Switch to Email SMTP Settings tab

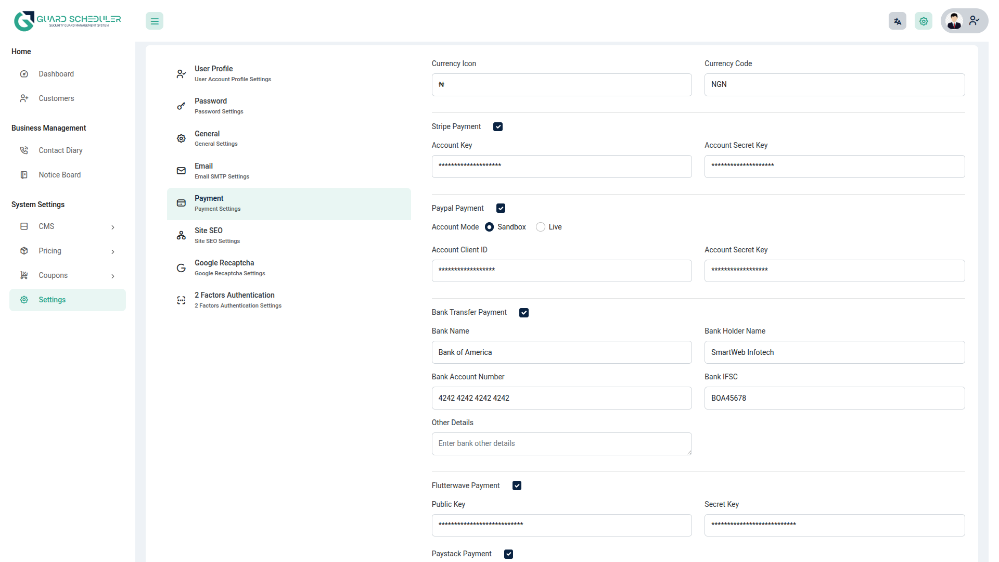point(222,171)
